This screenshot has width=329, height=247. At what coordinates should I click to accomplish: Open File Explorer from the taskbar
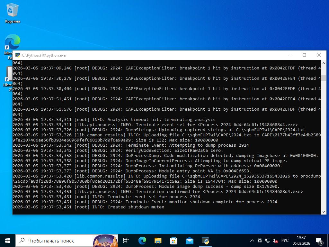[158, 240]
